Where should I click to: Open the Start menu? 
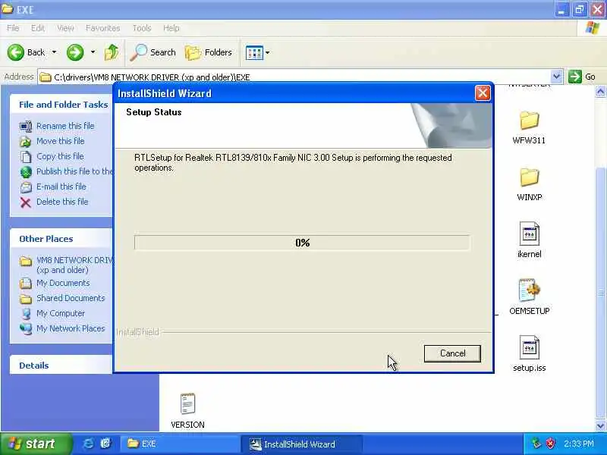point(36,444)
